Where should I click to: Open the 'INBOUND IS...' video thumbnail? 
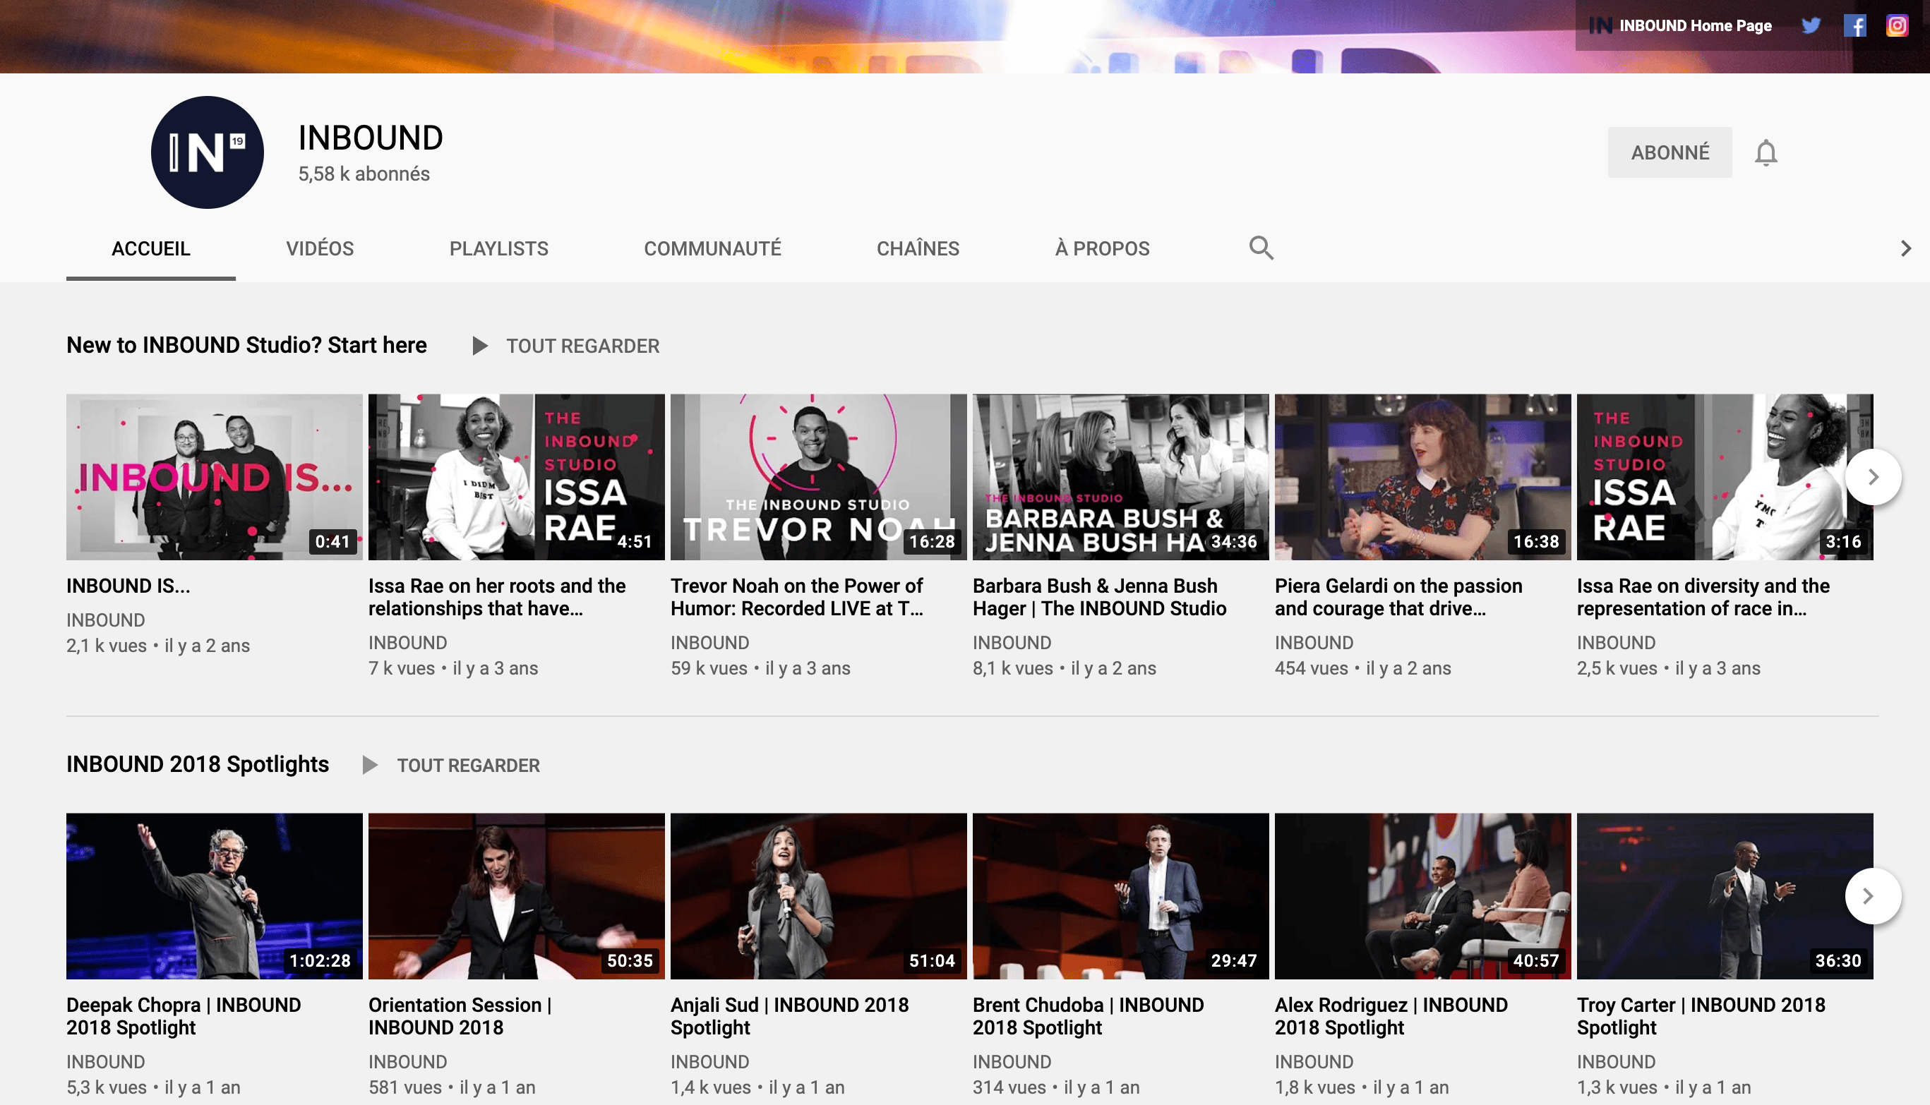[x=214, y=478]
